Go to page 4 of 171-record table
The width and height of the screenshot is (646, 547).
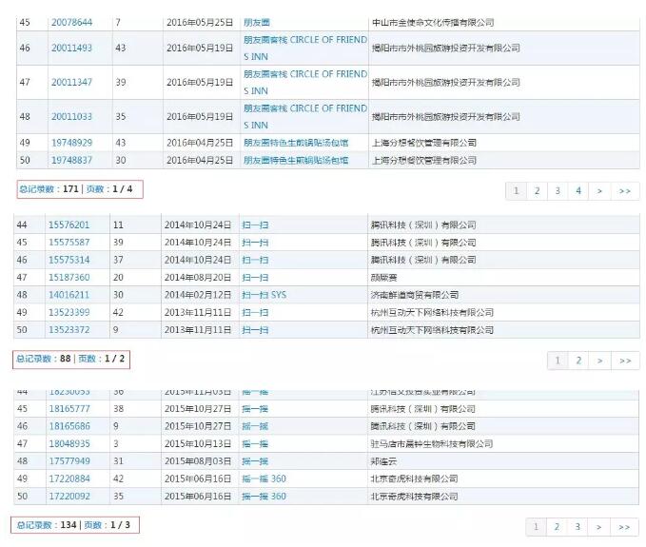[578, 190]
